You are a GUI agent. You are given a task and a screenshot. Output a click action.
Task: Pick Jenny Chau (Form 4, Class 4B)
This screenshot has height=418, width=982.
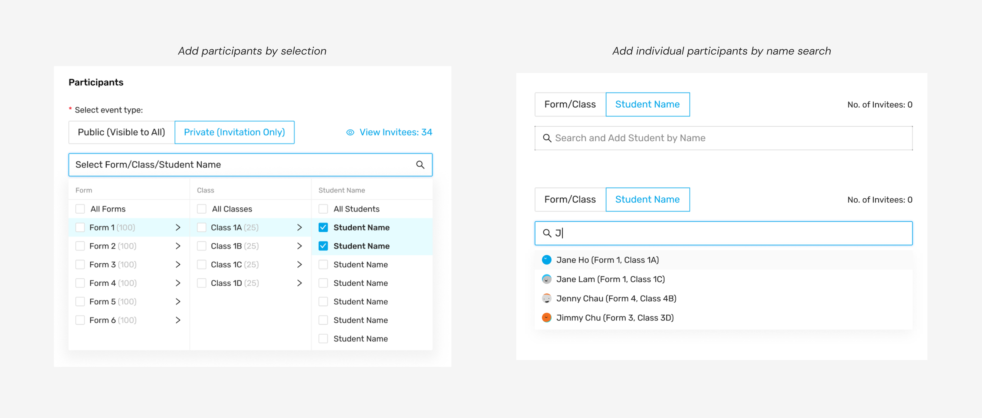(723, 298)
